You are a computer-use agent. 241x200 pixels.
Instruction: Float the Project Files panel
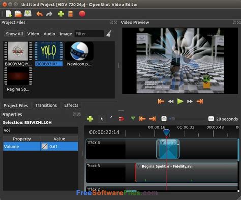tap(111, 22)
